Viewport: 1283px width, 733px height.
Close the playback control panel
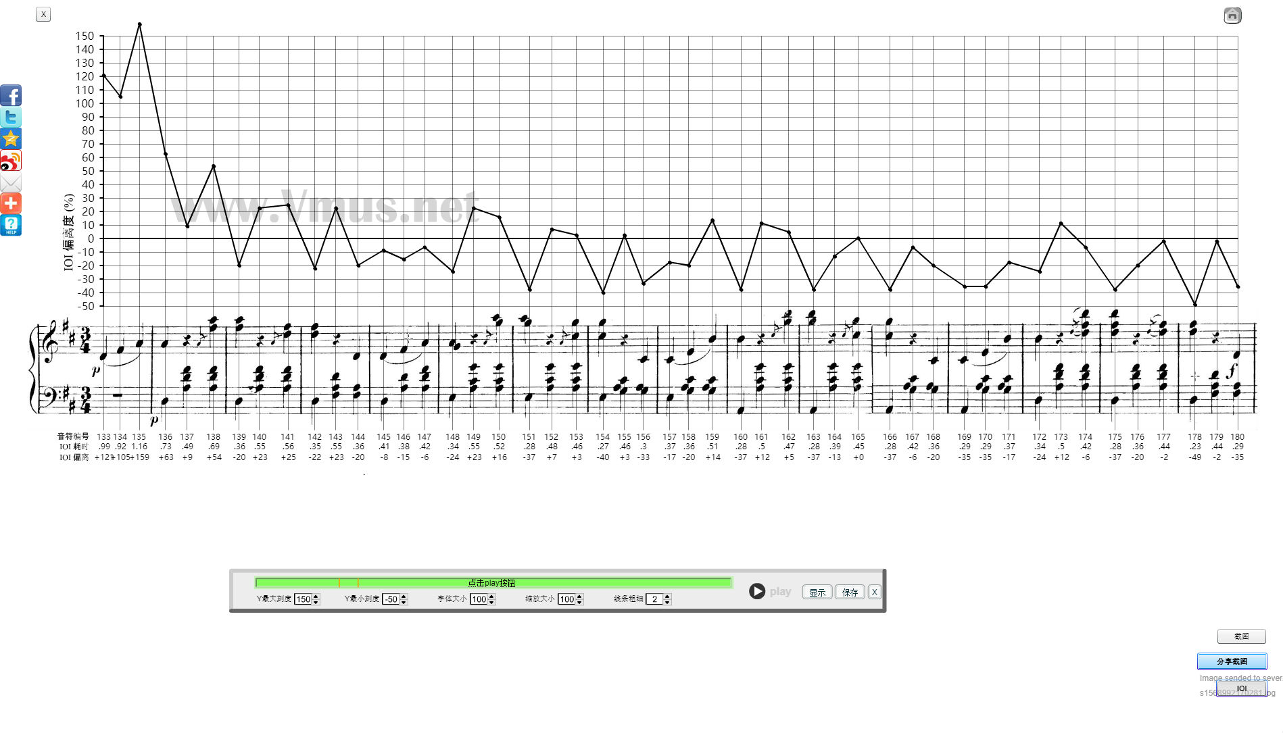[x=874, y=592]
